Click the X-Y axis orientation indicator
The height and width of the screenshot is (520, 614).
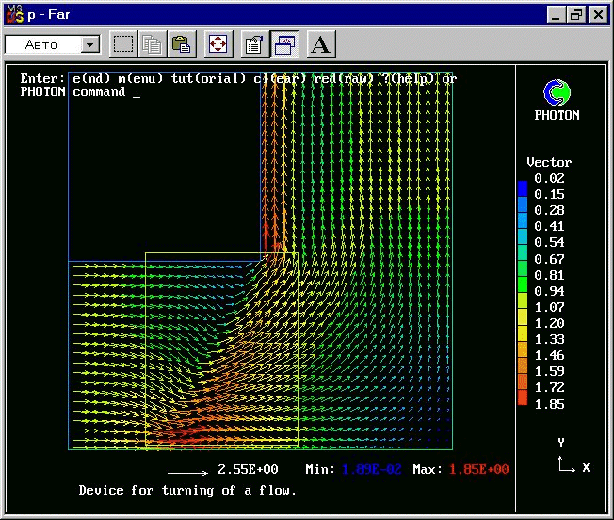(574, 456)
